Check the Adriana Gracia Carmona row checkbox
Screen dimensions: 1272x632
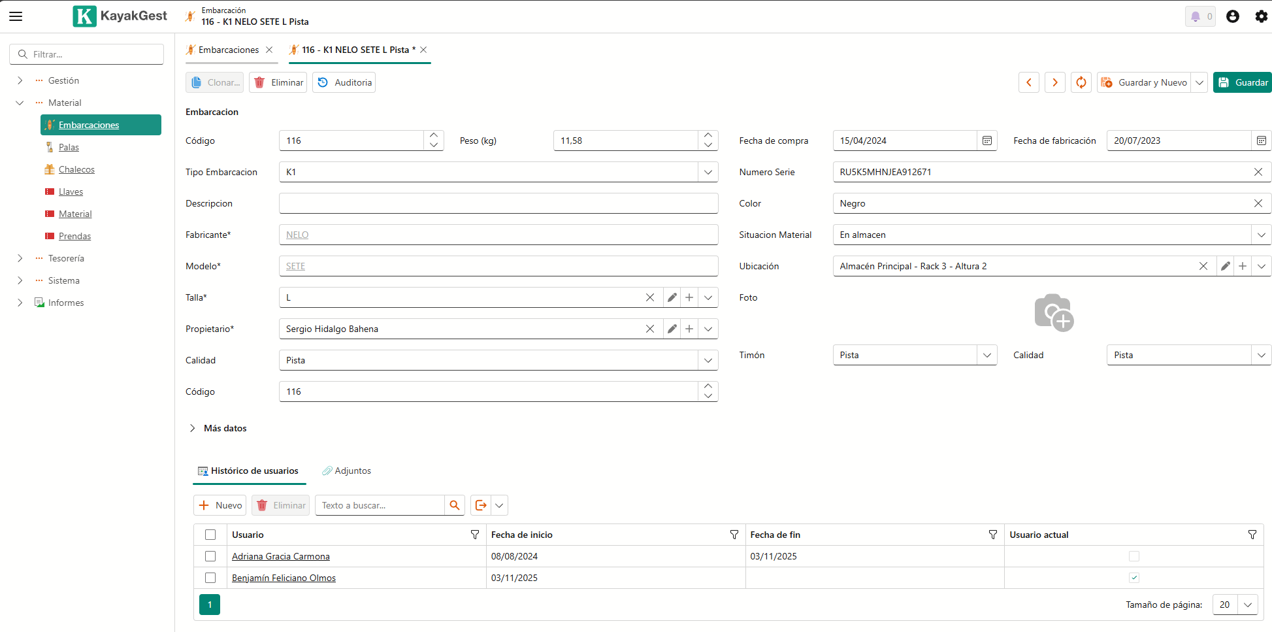pyautogui.click(x=210, y=556)
